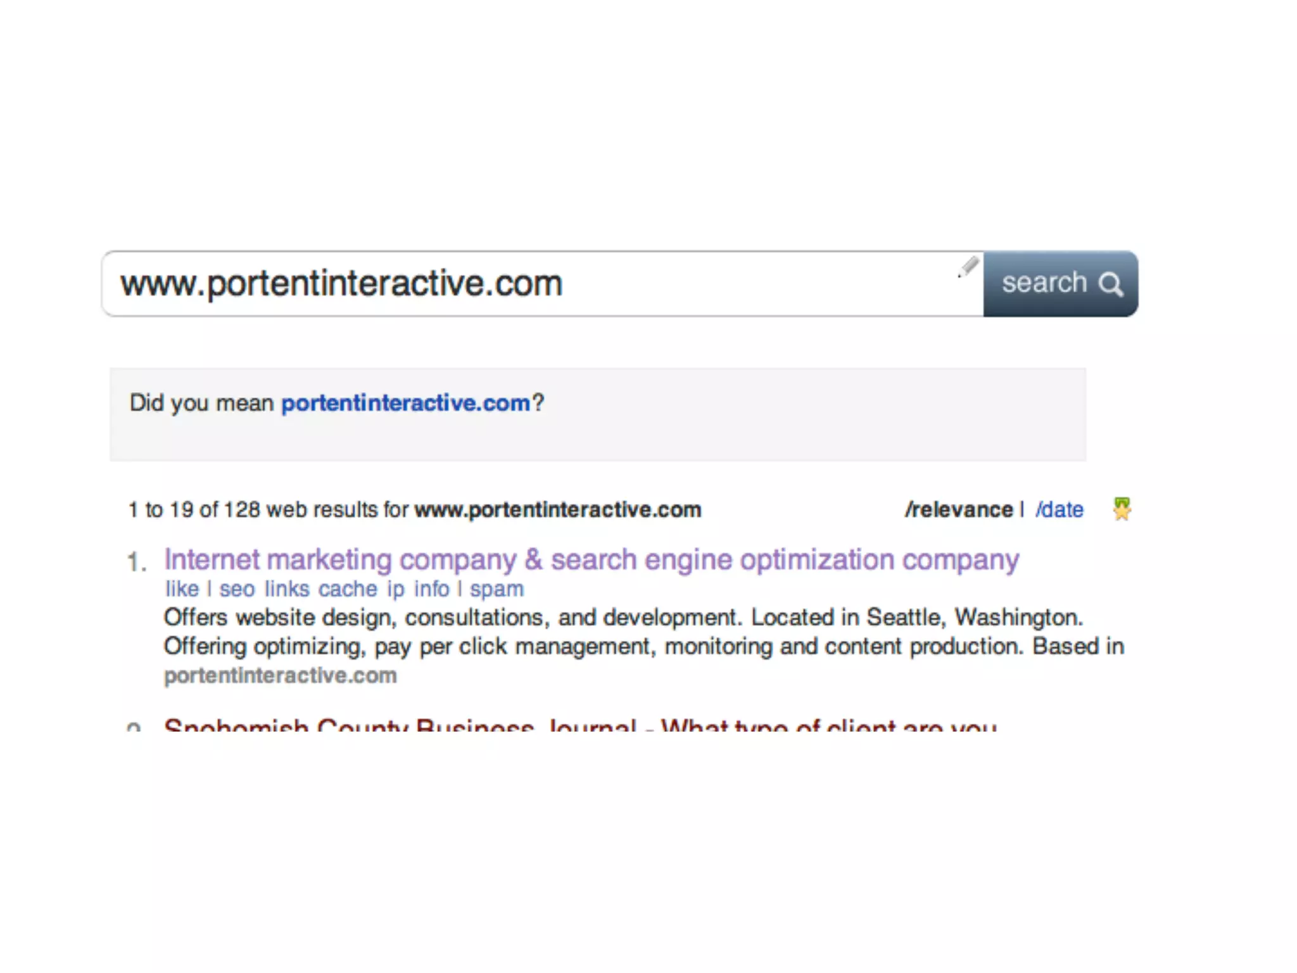Click inside the www.portentinteractive.com search field
Image resolution: width=1297 pixels, height=973 pixels.
coord(542,283)
